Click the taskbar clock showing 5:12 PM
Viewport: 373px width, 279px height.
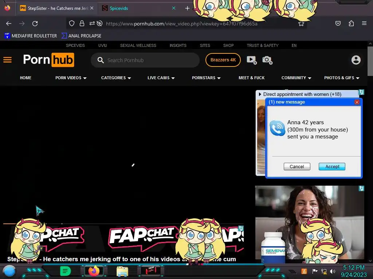353,271
